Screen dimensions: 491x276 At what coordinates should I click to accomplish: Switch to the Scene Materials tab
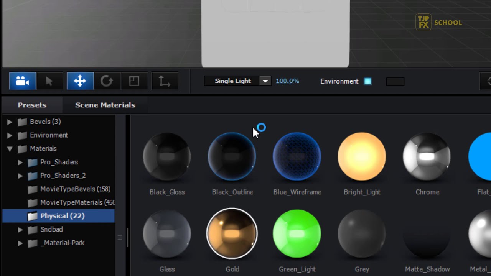click(x=105, y=105)
